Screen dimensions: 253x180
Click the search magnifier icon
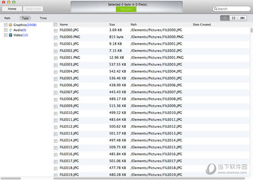pyautogui.click(x=215, y=9)
